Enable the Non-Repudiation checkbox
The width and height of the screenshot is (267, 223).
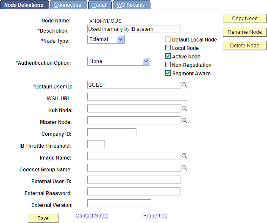tap(168, 65)
